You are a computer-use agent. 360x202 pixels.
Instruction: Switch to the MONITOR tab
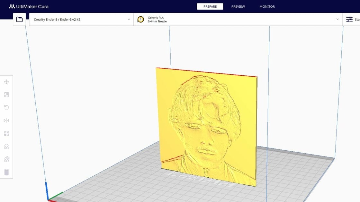pos(267,6)
